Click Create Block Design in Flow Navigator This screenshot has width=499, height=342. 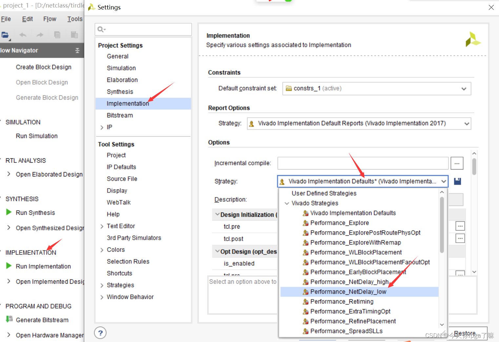click(44, 67)
